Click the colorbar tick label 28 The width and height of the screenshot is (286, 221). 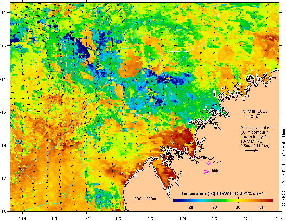[x=191, y=207]
